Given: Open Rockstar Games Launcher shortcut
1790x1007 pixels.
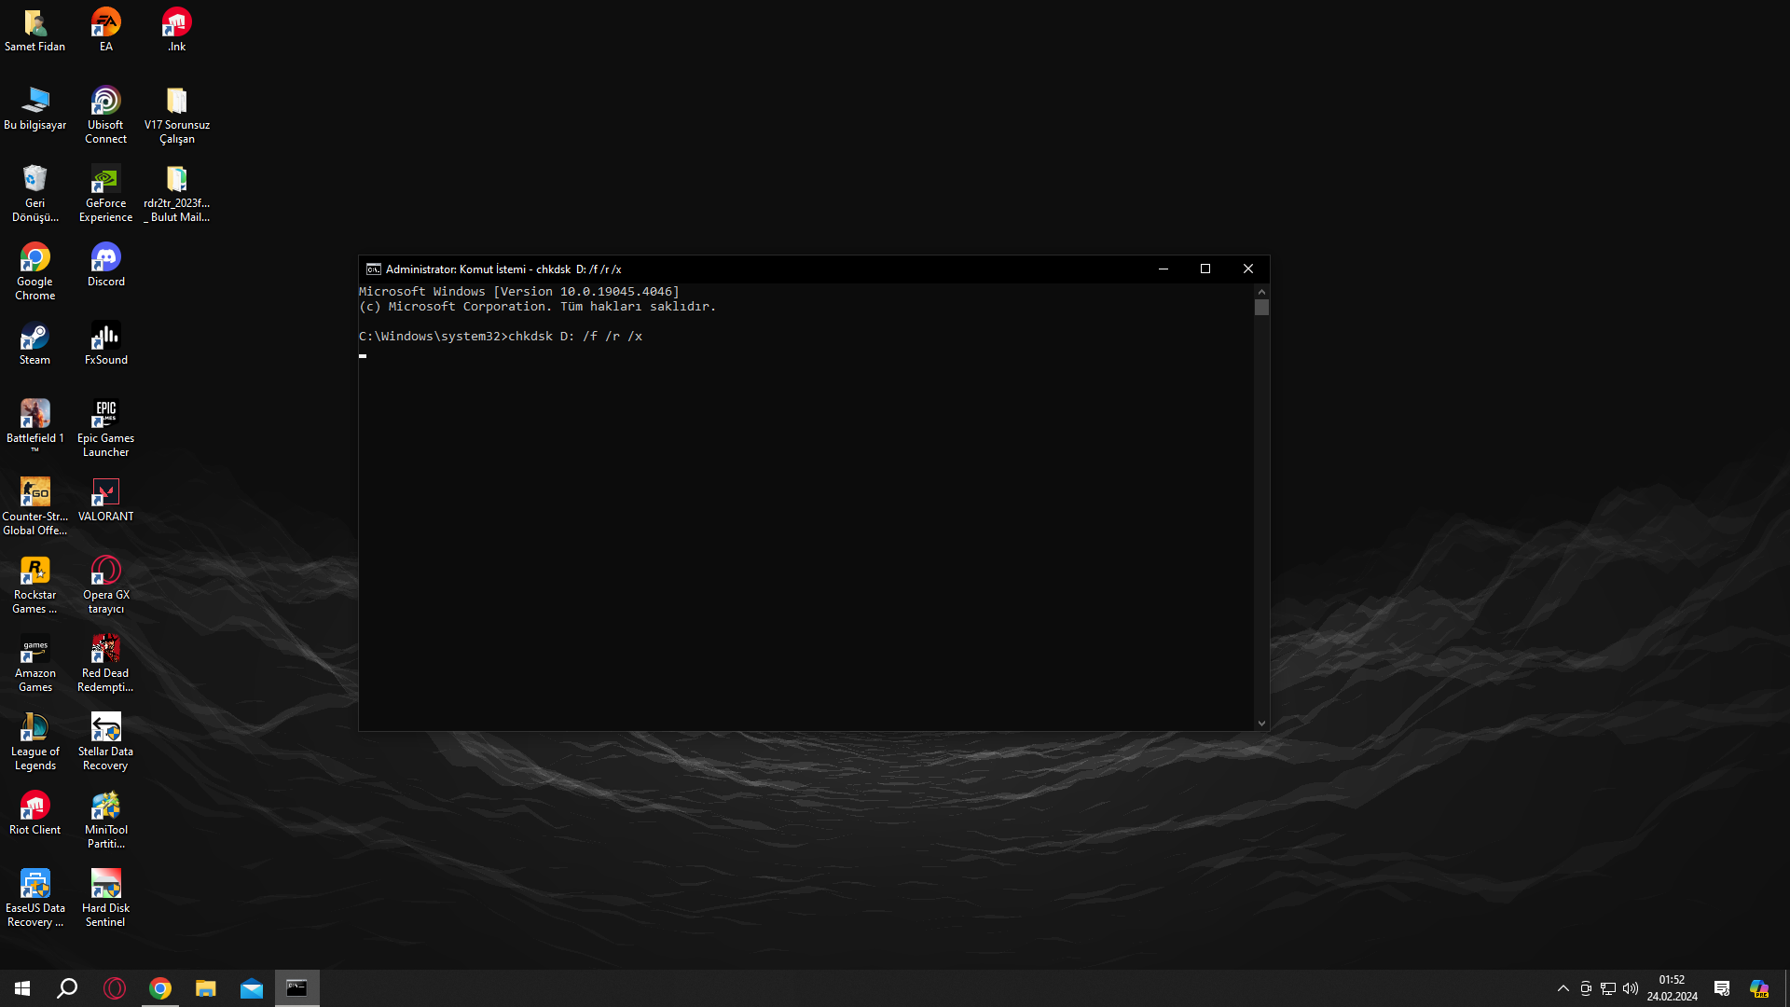Looking at the screenshot, I should 34,585.
